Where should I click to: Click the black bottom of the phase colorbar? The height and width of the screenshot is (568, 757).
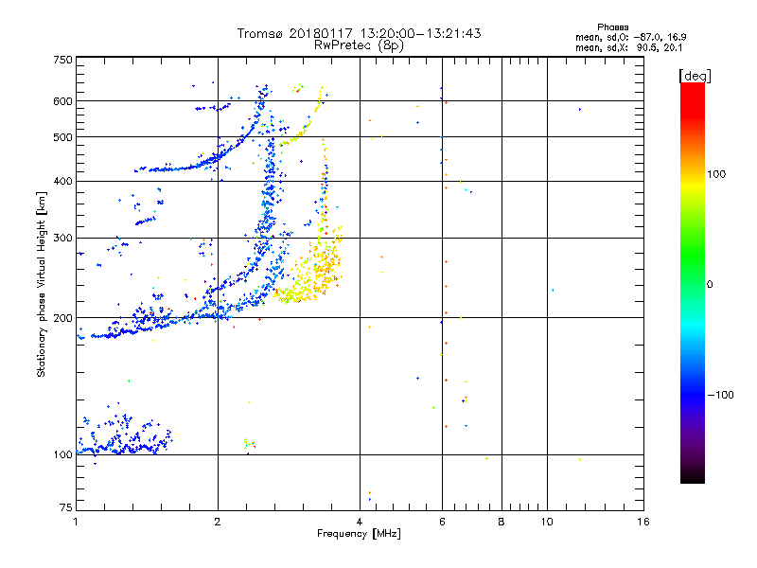point(693,476)
